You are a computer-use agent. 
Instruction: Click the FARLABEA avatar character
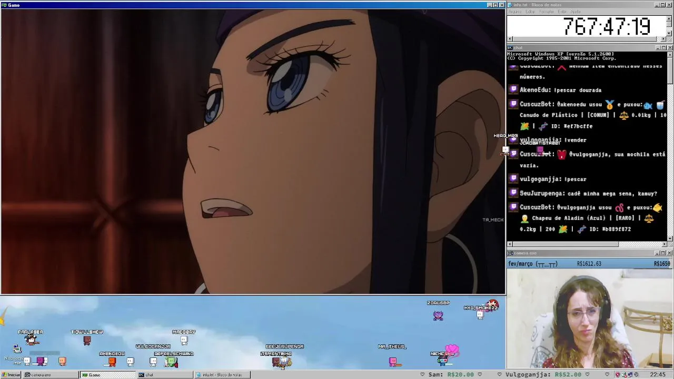[x=31, y=341]
